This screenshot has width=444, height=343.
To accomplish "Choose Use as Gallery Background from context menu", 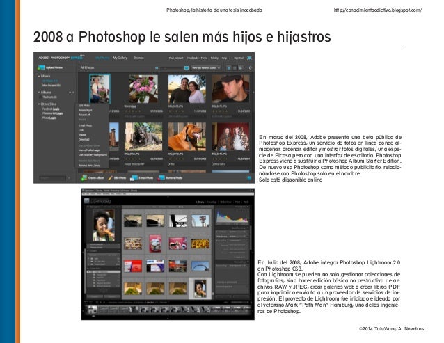I will [x=93, y=155].
